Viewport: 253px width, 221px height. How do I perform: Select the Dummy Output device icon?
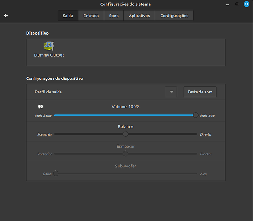pos(49,46)
